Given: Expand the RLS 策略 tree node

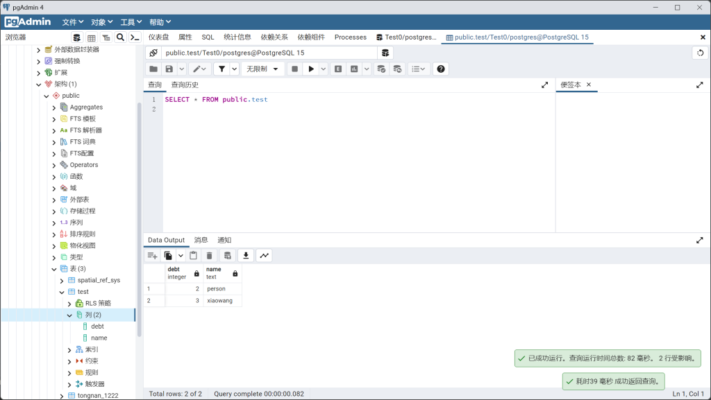Looking at the screenshot, I should click(x=69, y=304).
